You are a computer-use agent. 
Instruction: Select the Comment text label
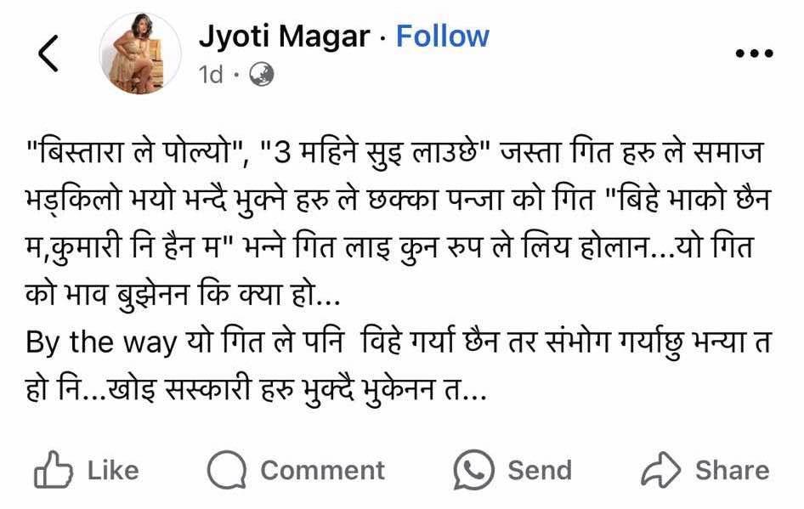[x=322, y=471]
